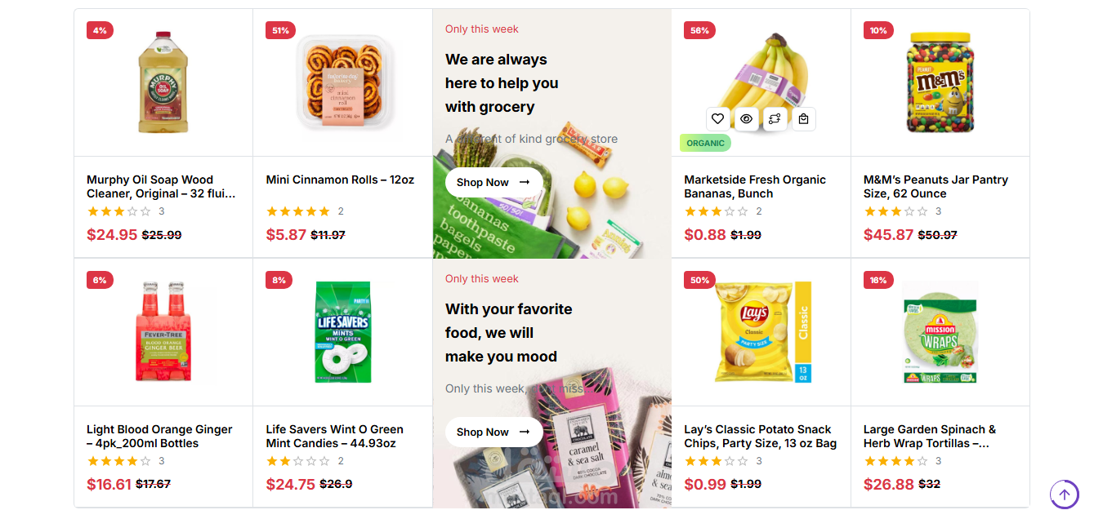Click Shop Now in the favorite food banner
1103x519 pixels.
tap(493, 432)
